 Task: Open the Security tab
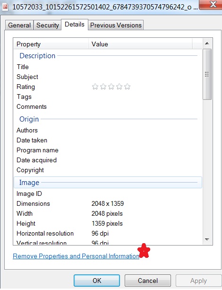(47, 25)
